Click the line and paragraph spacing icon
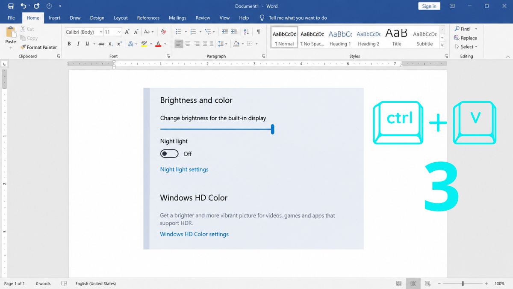This screenshot has height=289, width=513. point(221,44)
